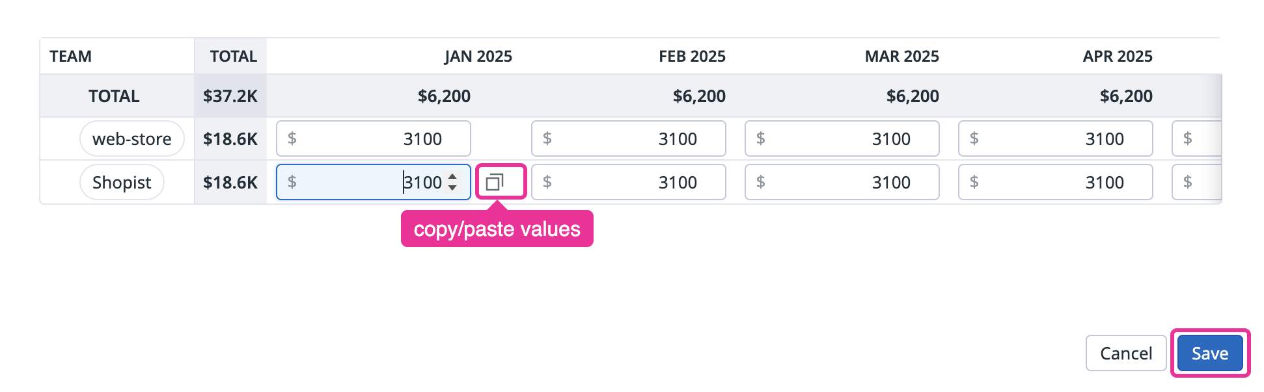Edit web-store FEB 2025 budget field
Image resolution: width=1264 pixels, height=392 pixels.
pos(628,138)
